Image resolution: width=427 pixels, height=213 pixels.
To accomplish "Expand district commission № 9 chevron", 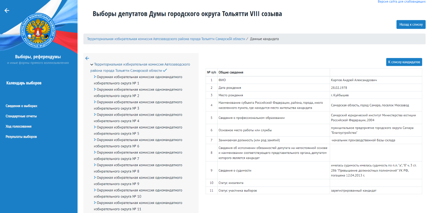I will click(95, 178).
